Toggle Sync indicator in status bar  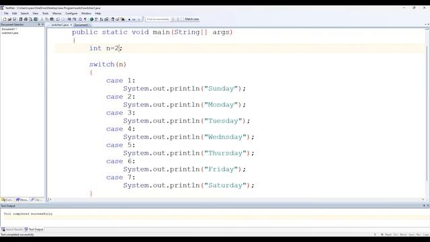411,235
